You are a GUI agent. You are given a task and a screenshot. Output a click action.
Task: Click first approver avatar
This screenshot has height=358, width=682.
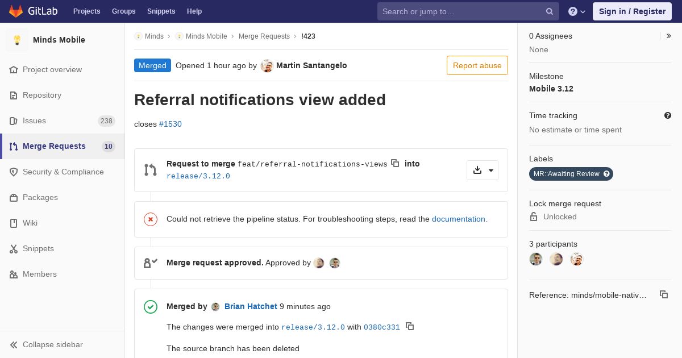tap(319, 263)
